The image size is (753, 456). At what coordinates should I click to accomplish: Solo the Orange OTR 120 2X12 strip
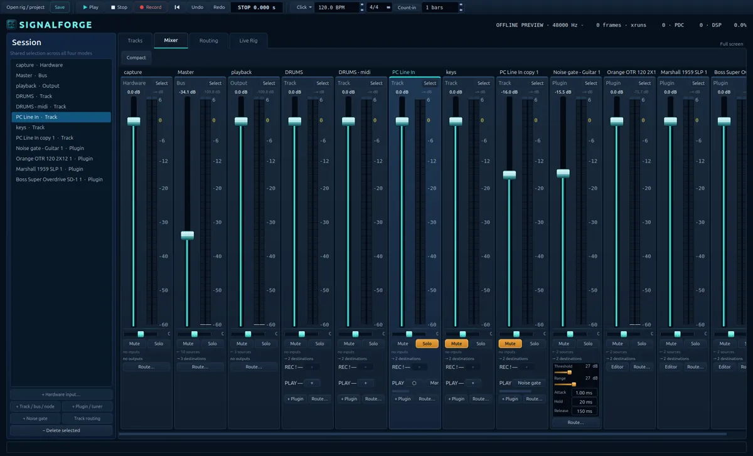641,344
